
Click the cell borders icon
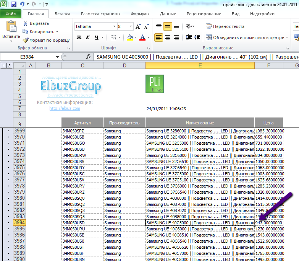point(113,38)
